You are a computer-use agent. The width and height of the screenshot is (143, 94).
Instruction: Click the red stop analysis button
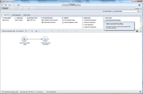140,31
